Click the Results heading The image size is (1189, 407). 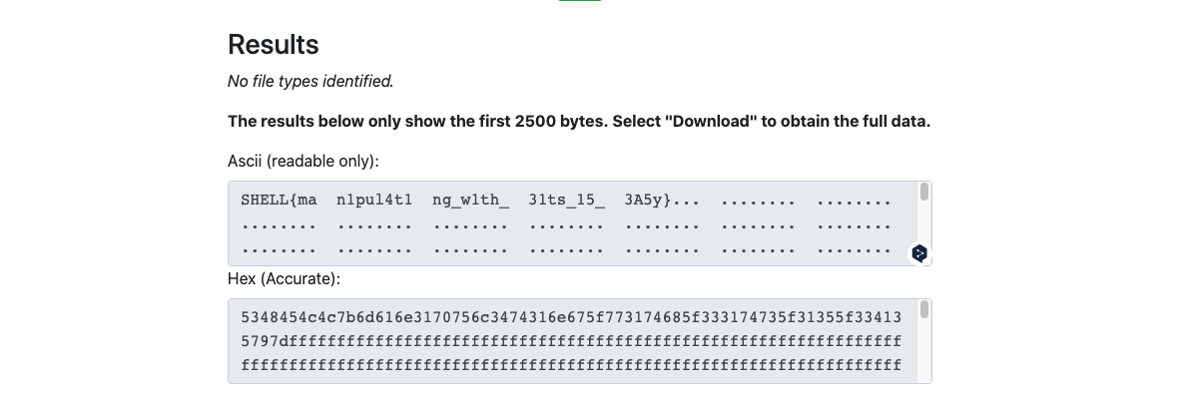point(274,45)
